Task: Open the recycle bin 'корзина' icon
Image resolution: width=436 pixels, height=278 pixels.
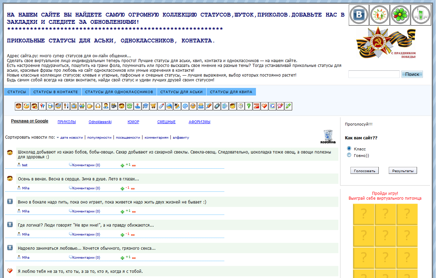Action: pyautogui.click(x=328, y=137)
